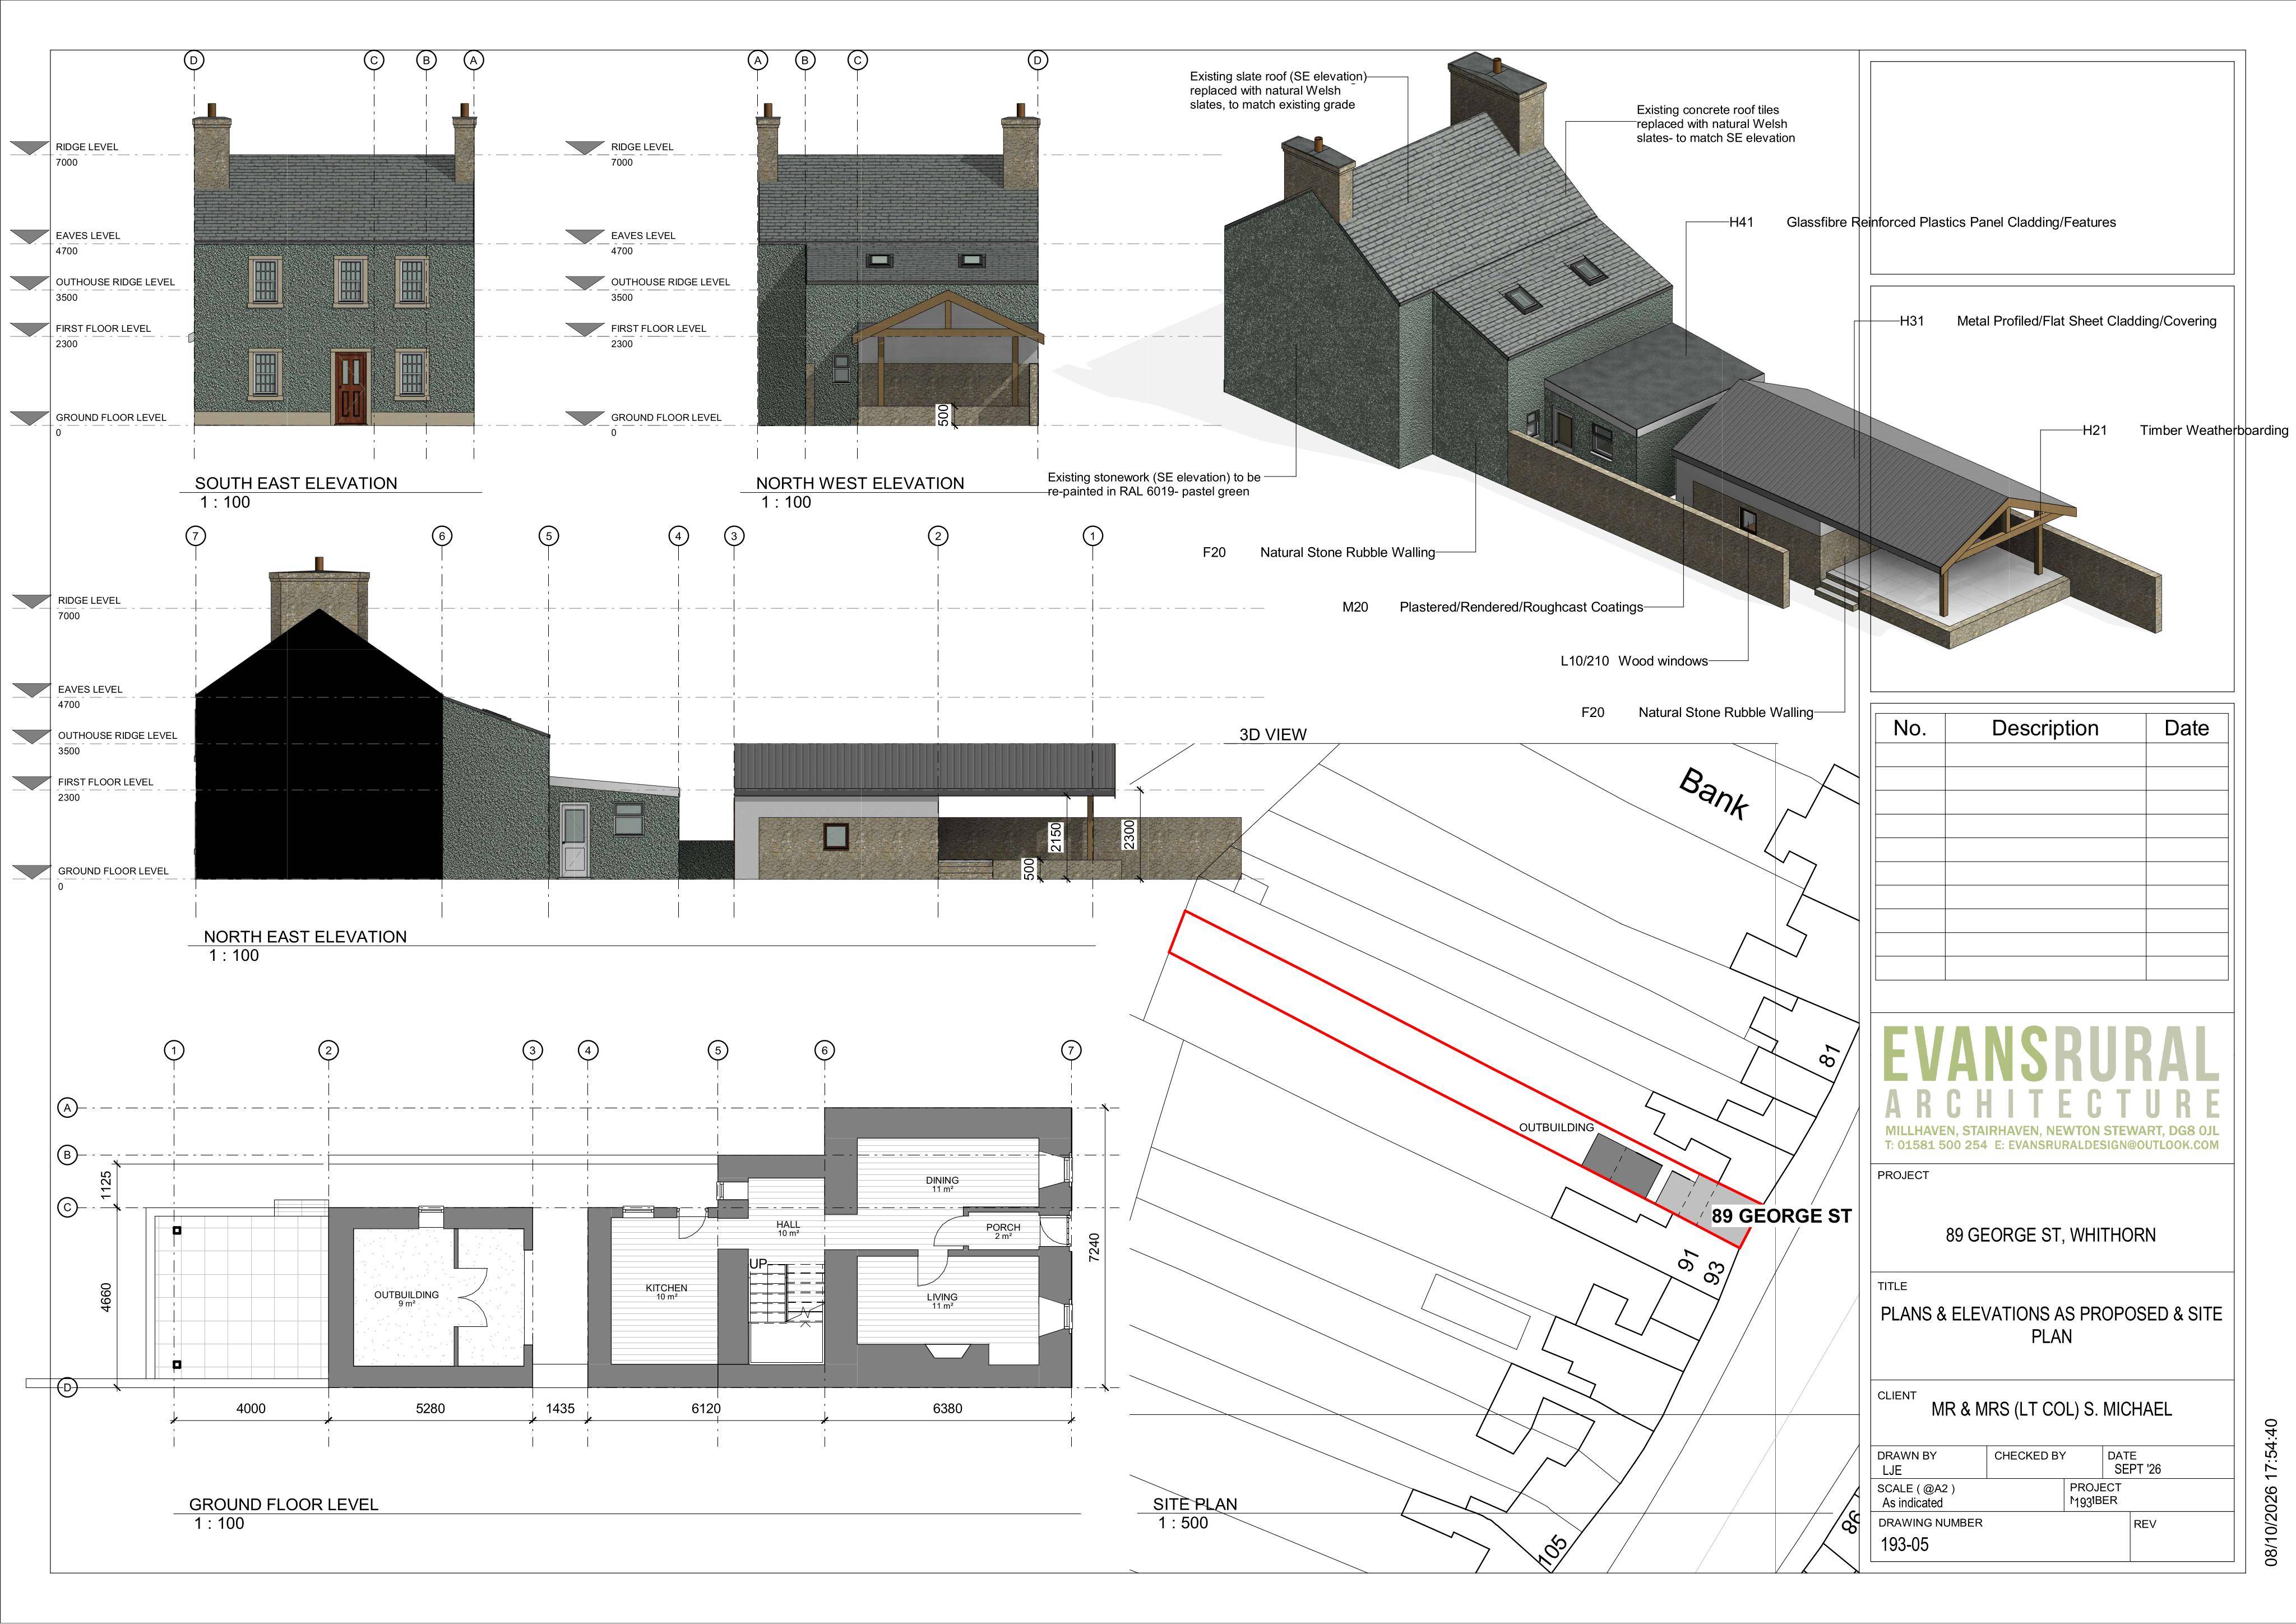The height and width of the screenshot is (1624, 2296).
Task: Click the client name MR & MRS S. MICHAEL
Action: (2052, 1409)
